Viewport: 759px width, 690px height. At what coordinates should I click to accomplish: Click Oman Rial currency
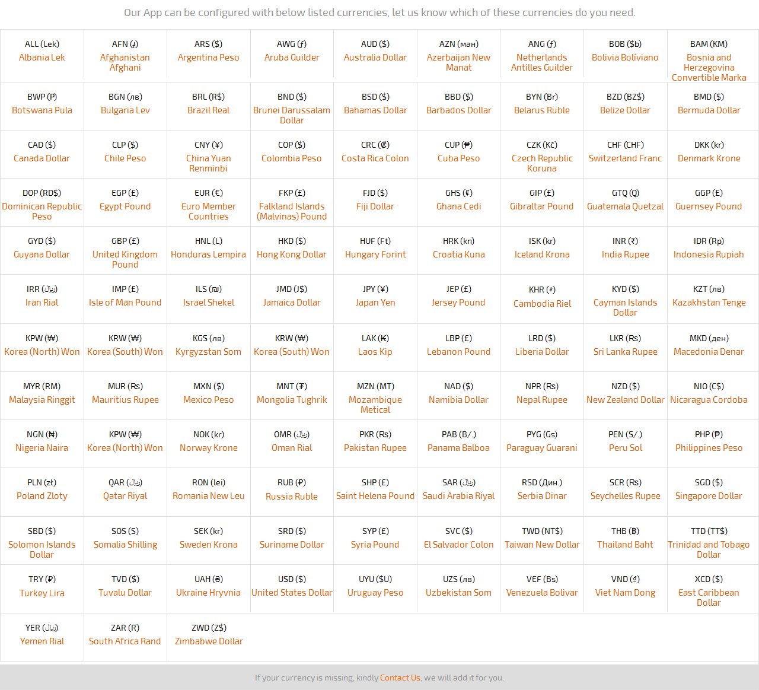coord(292,448)
